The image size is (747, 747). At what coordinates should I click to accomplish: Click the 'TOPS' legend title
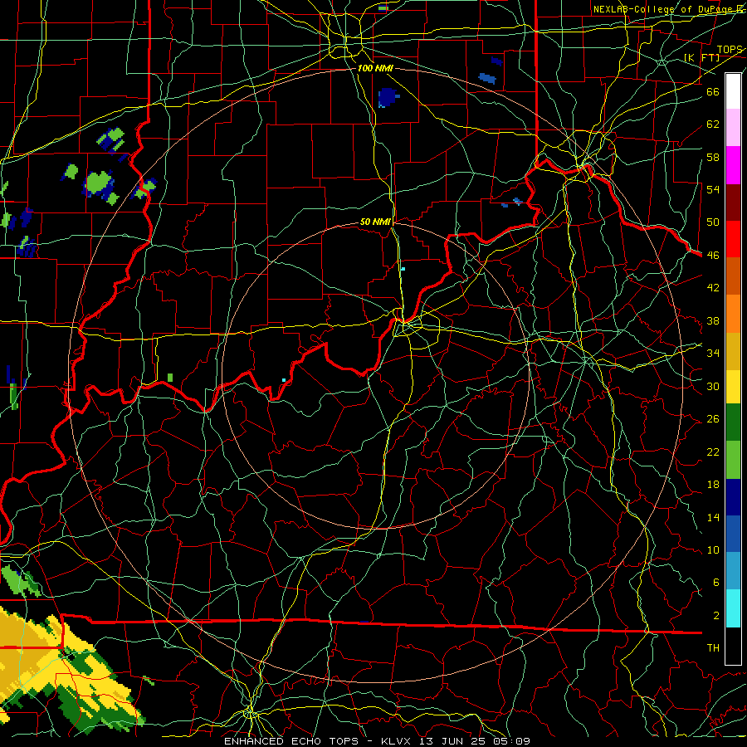click(x=730, y=50)
